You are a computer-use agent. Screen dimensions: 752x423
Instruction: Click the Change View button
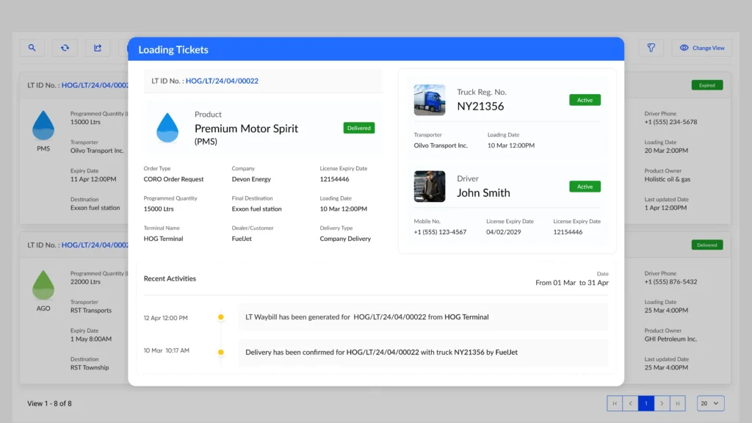701,48
